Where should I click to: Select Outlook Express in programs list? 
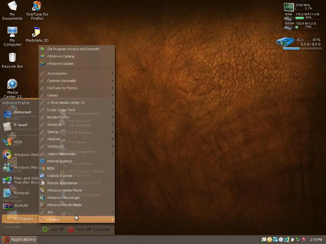(77, 176)
